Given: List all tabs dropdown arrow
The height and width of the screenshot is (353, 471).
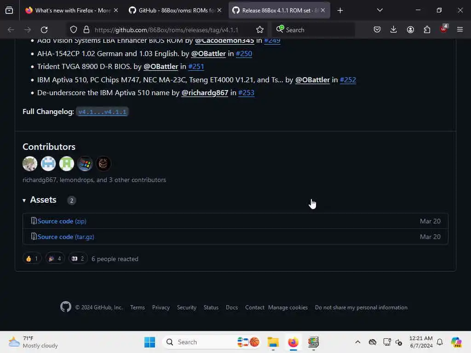Looking at the screenshot, I should coord(379,11).
